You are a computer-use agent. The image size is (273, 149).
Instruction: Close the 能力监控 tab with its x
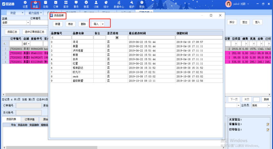tap(41, 13)
